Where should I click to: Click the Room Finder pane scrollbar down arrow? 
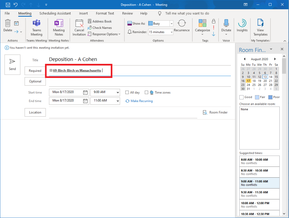pos(284,213)
